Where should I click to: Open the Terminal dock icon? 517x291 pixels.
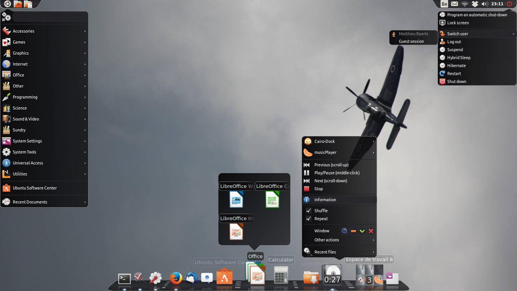pos(125,278)
